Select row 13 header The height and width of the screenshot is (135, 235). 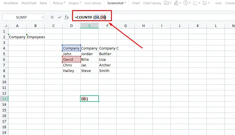click(4, 99)
